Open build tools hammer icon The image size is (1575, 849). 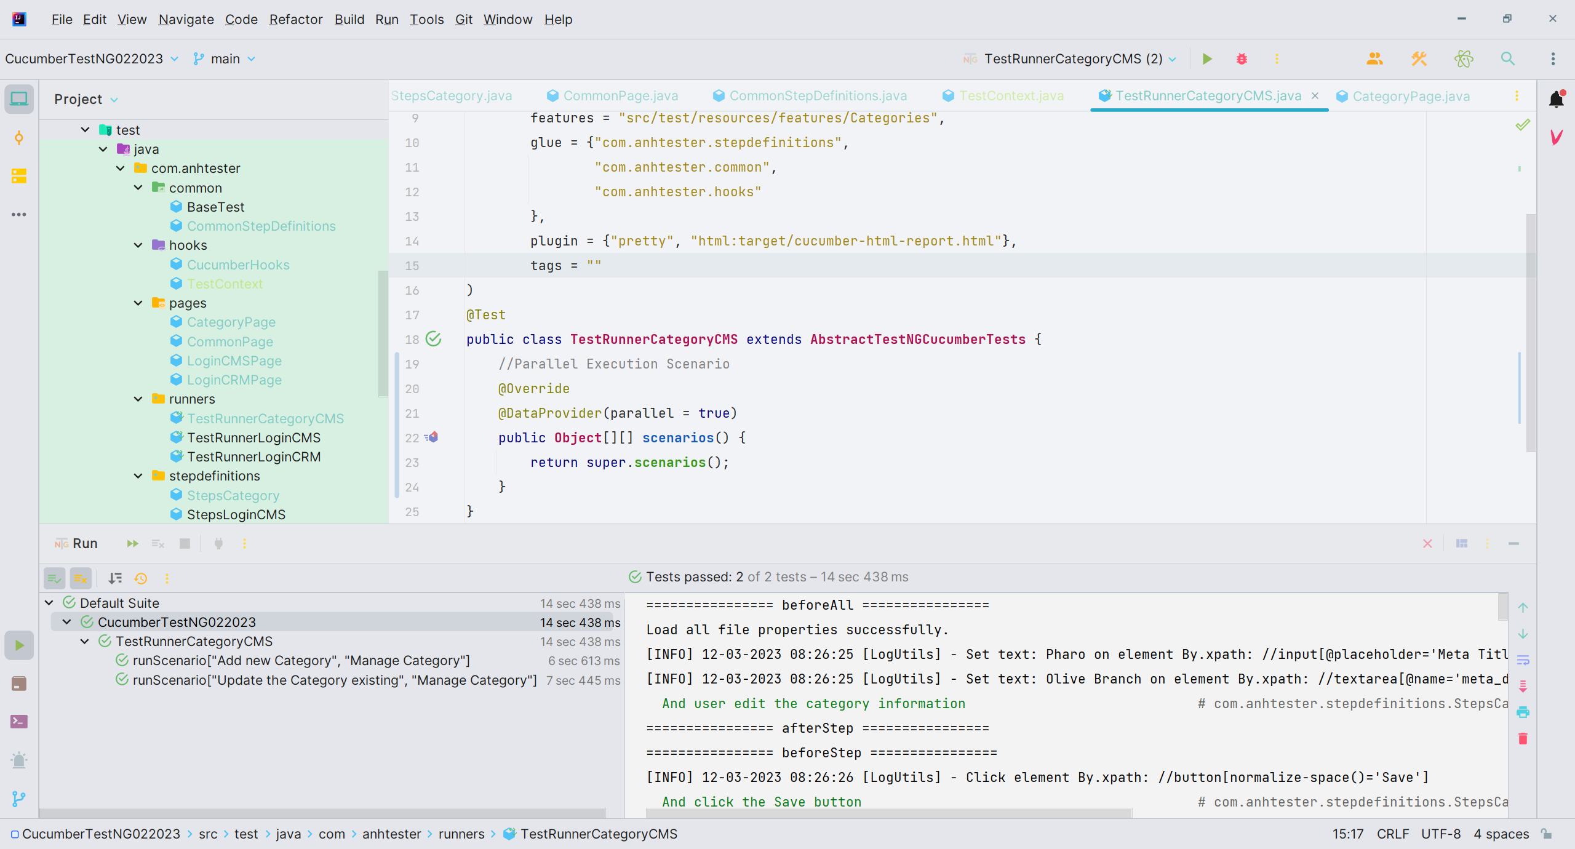tap(1419, 58)
